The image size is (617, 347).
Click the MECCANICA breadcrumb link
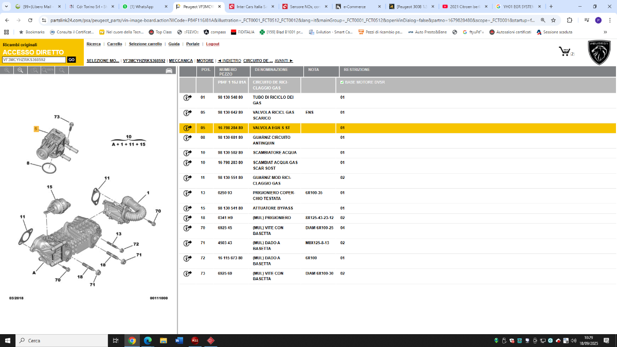181,61
